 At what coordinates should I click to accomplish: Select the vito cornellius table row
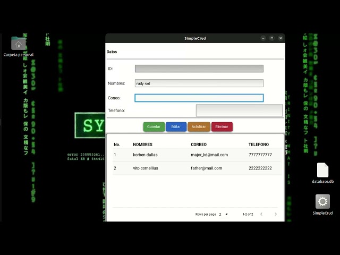tap(197, 168)
